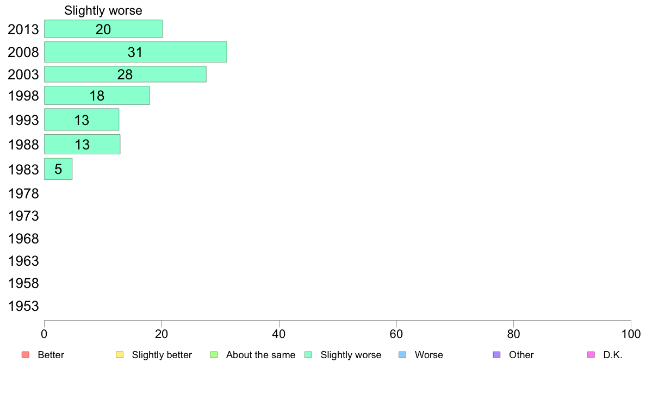Click the 100 tick on x-axis

click(631, 334)
